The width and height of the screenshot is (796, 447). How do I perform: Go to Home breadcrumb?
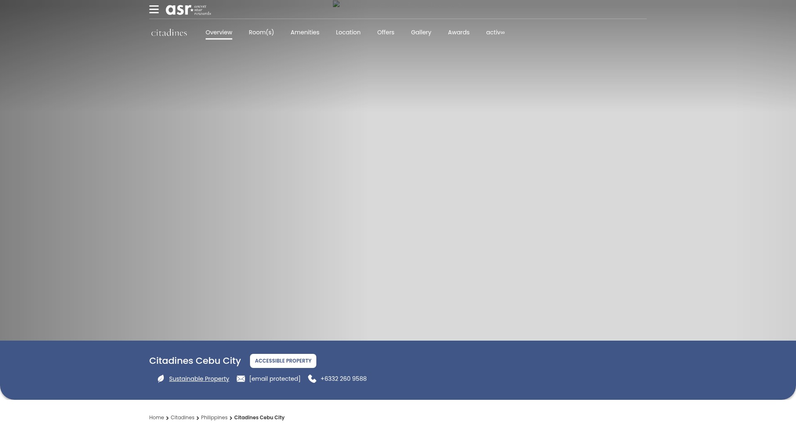(156, 418)
